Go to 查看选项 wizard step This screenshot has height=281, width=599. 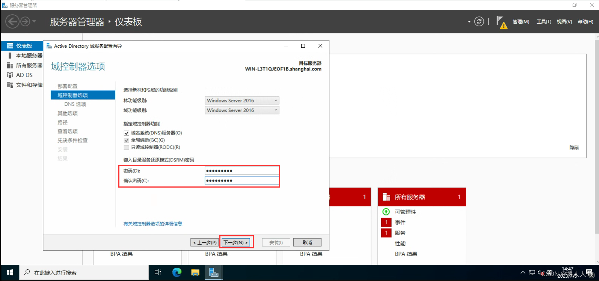pyautogui.click(x=68, y=131)
